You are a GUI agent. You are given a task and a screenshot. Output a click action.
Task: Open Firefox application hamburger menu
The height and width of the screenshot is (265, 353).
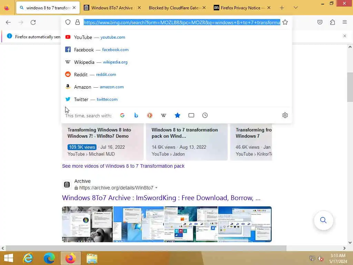point(345,22)
